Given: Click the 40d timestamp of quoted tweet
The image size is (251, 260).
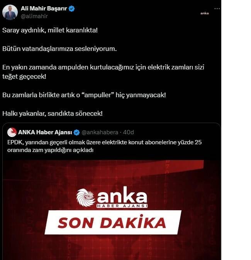Looking at the screenshot, I should pyautogui.click(x=128, y=132).
